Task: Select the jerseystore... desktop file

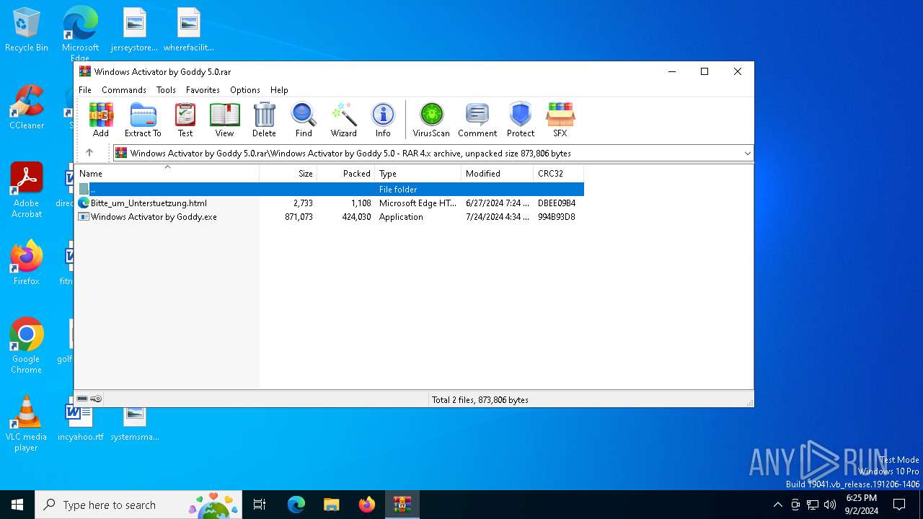Action: point(134,30)
